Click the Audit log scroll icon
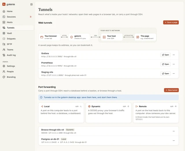This screenshot has height=151, width=185. click(x=4, y=55)
